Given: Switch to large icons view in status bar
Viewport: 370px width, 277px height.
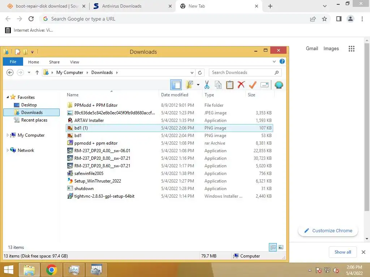Looking at the screenshot, I should (x=280, y=247).
